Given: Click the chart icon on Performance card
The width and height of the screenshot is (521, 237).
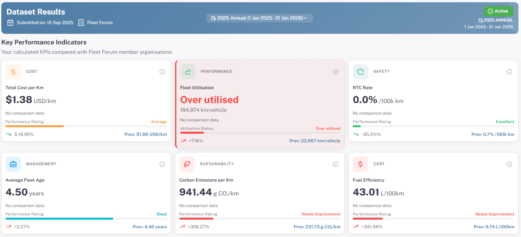Looking at the screenshot, I should point(188,72).
